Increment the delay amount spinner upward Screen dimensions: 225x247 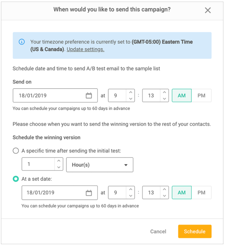click(x=59, y=162)
